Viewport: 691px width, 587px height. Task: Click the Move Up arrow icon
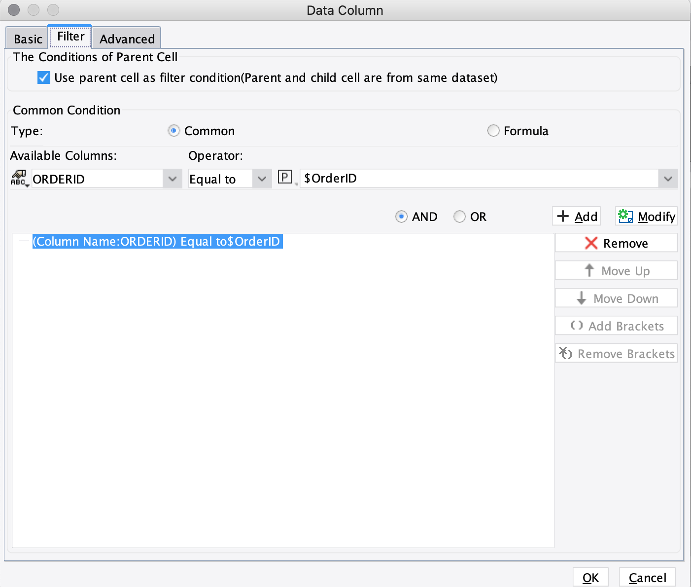(x=589, y=271)
